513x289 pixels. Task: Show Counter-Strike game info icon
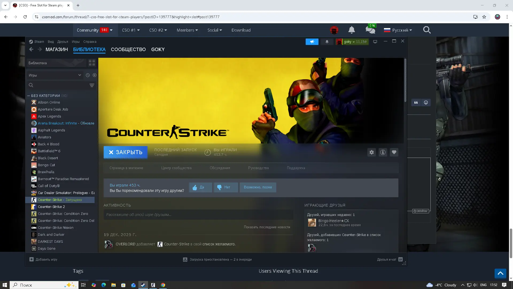(x=383, y=152)
